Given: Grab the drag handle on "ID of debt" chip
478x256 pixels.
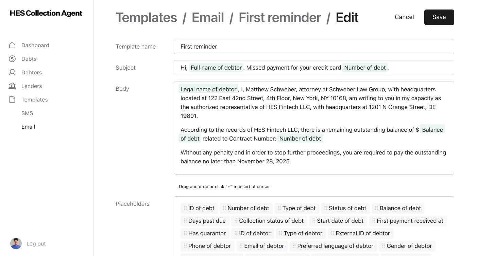Looking at the screenshot, I should point(186,208).
